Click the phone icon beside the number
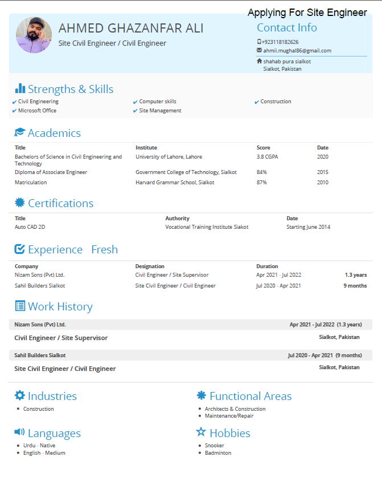This screenshot has width=382, height=485. tap(259, 42)
